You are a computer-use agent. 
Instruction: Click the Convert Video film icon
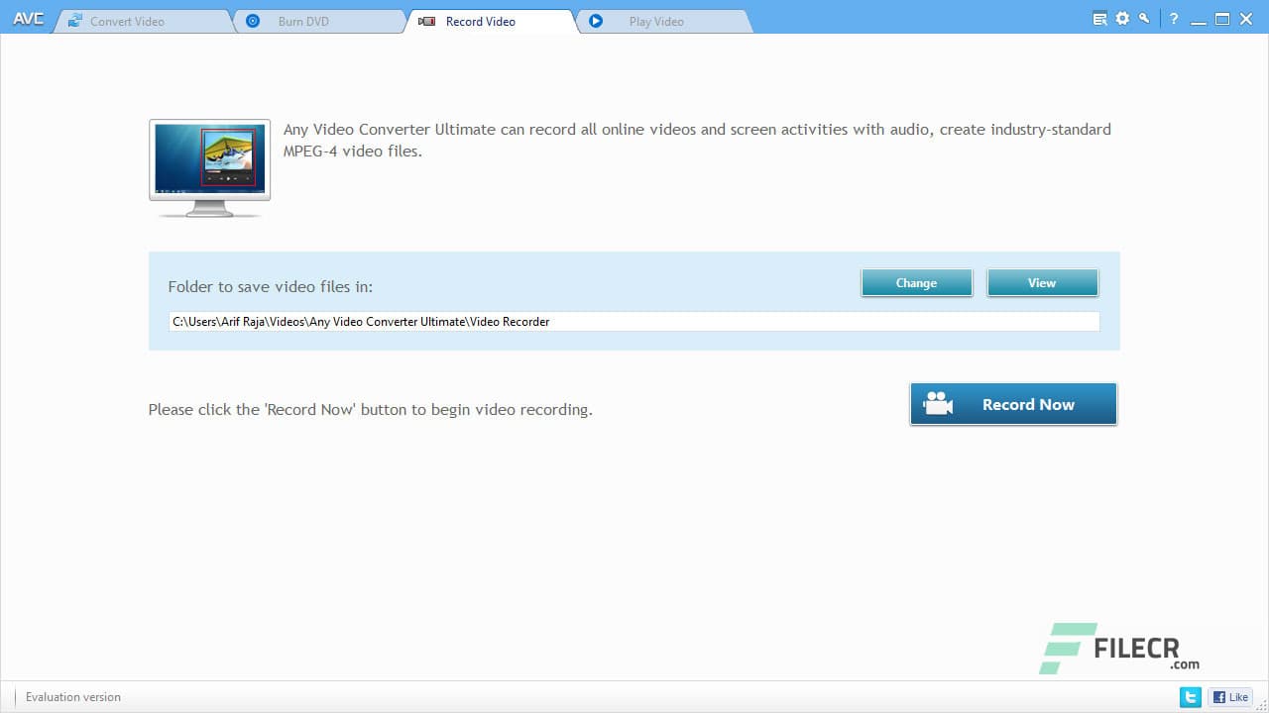[74, 20]
